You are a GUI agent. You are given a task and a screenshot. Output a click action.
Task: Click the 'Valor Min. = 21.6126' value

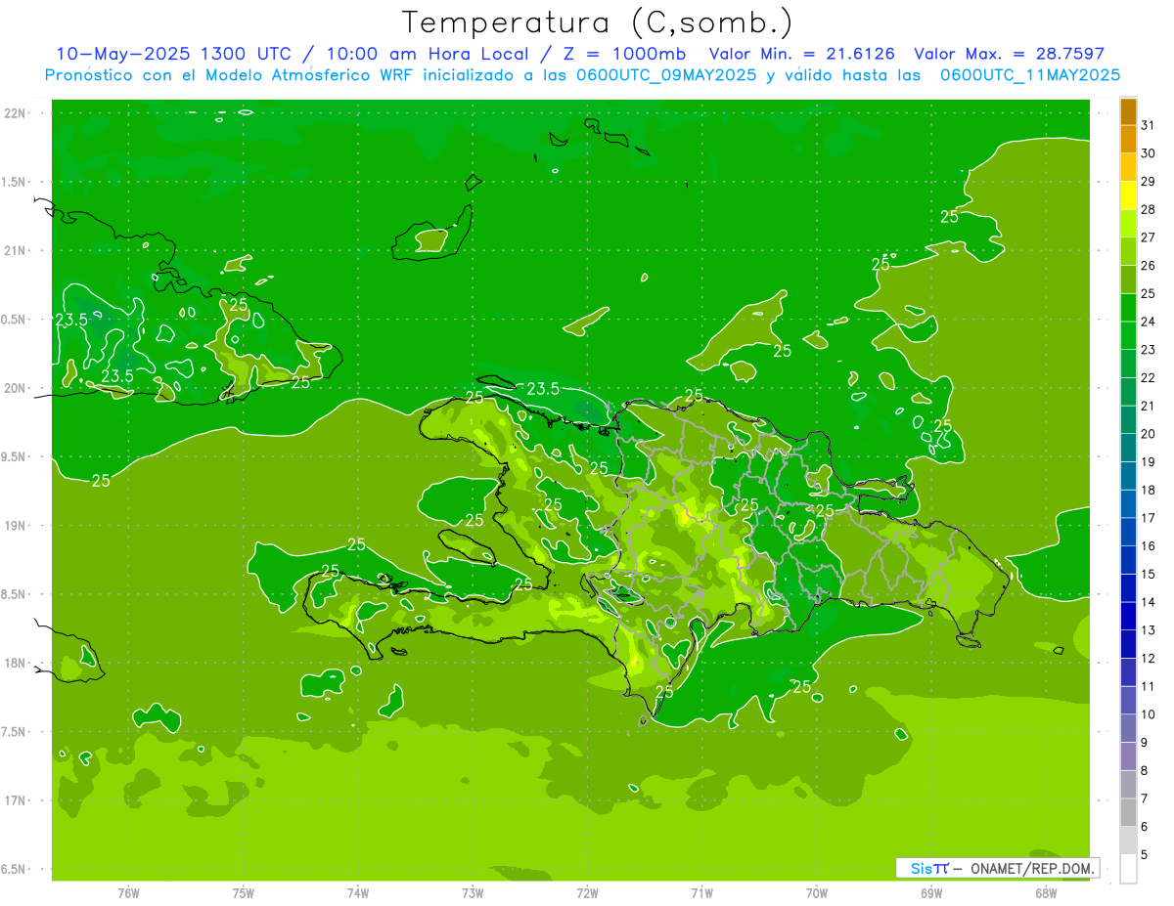click(x=801, y=54)
